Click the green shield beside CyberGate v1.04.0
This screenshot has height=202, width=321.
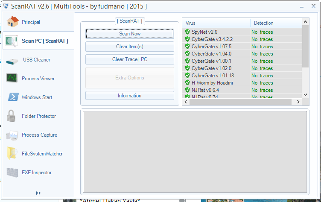[x=187, y=53]
